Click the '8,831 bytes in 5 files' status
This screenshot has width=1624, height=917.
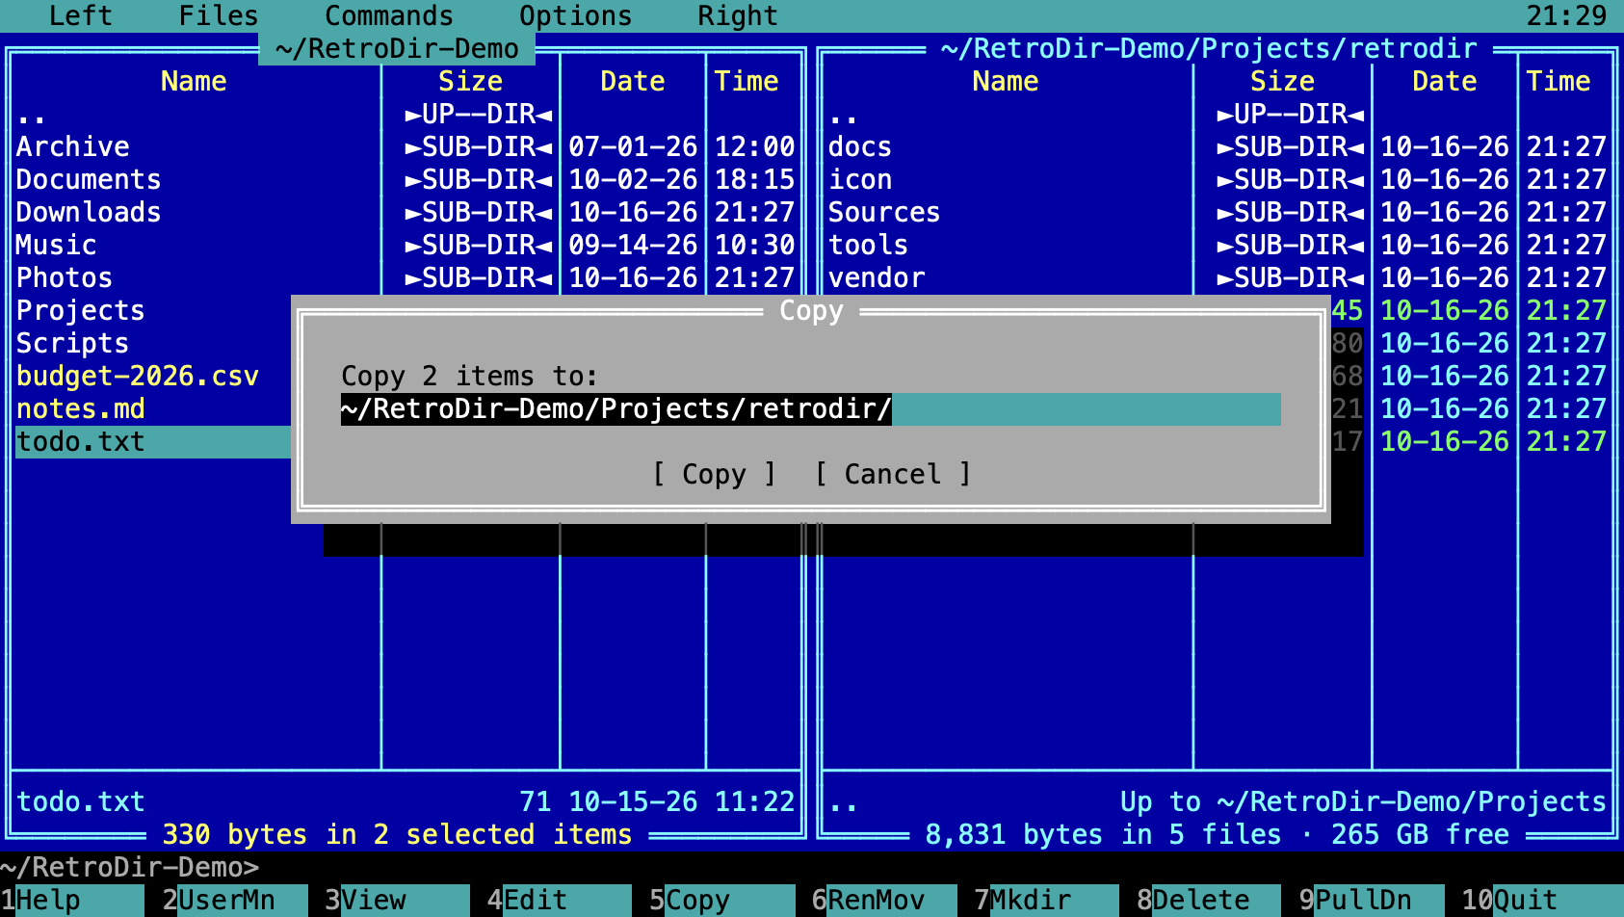tap(1104, 834)
